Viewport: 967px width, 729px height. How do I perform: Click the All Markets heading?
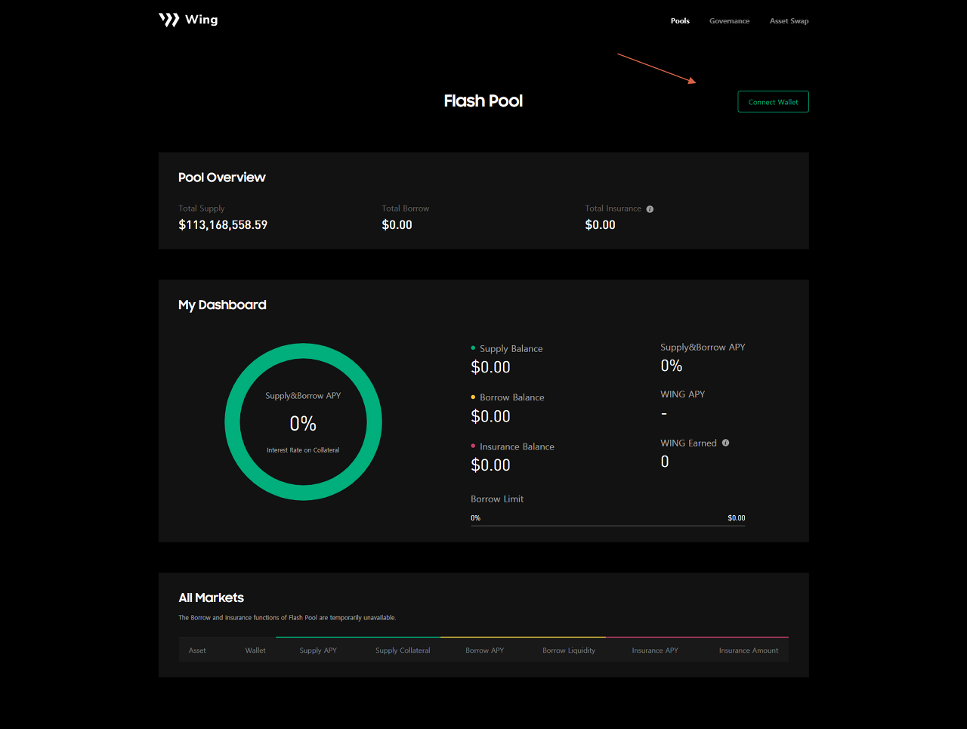point(211,598)
